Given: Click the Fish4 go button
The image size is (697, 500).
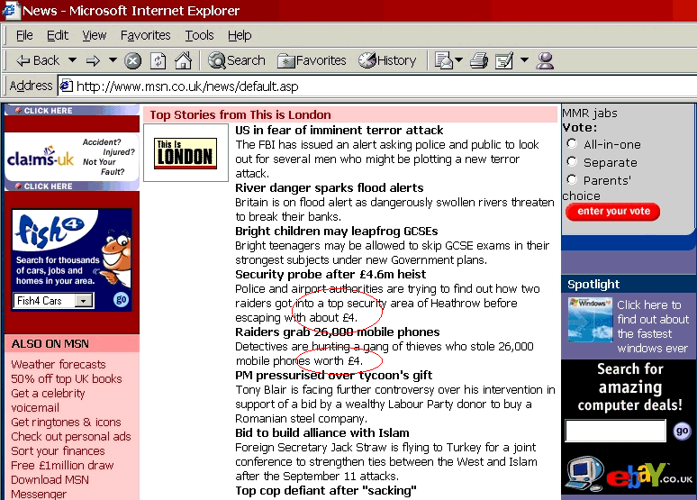Looking at the screenshot, I should [121, 300].
